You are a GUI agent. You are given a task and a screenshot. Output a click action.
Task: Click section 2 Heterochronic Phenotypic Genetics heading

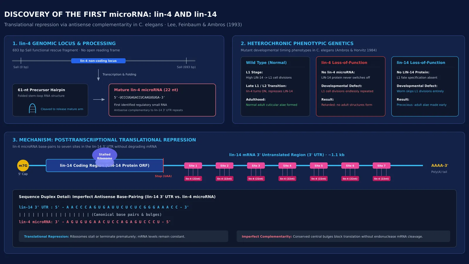[297, 43]
